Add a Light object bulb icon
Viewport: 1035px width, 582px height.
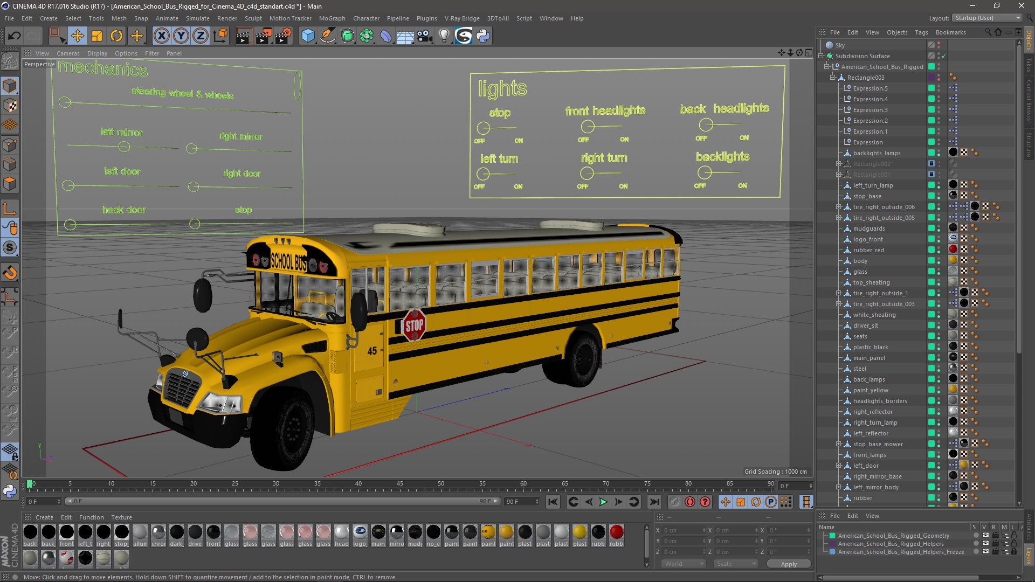tap(444, 36)
